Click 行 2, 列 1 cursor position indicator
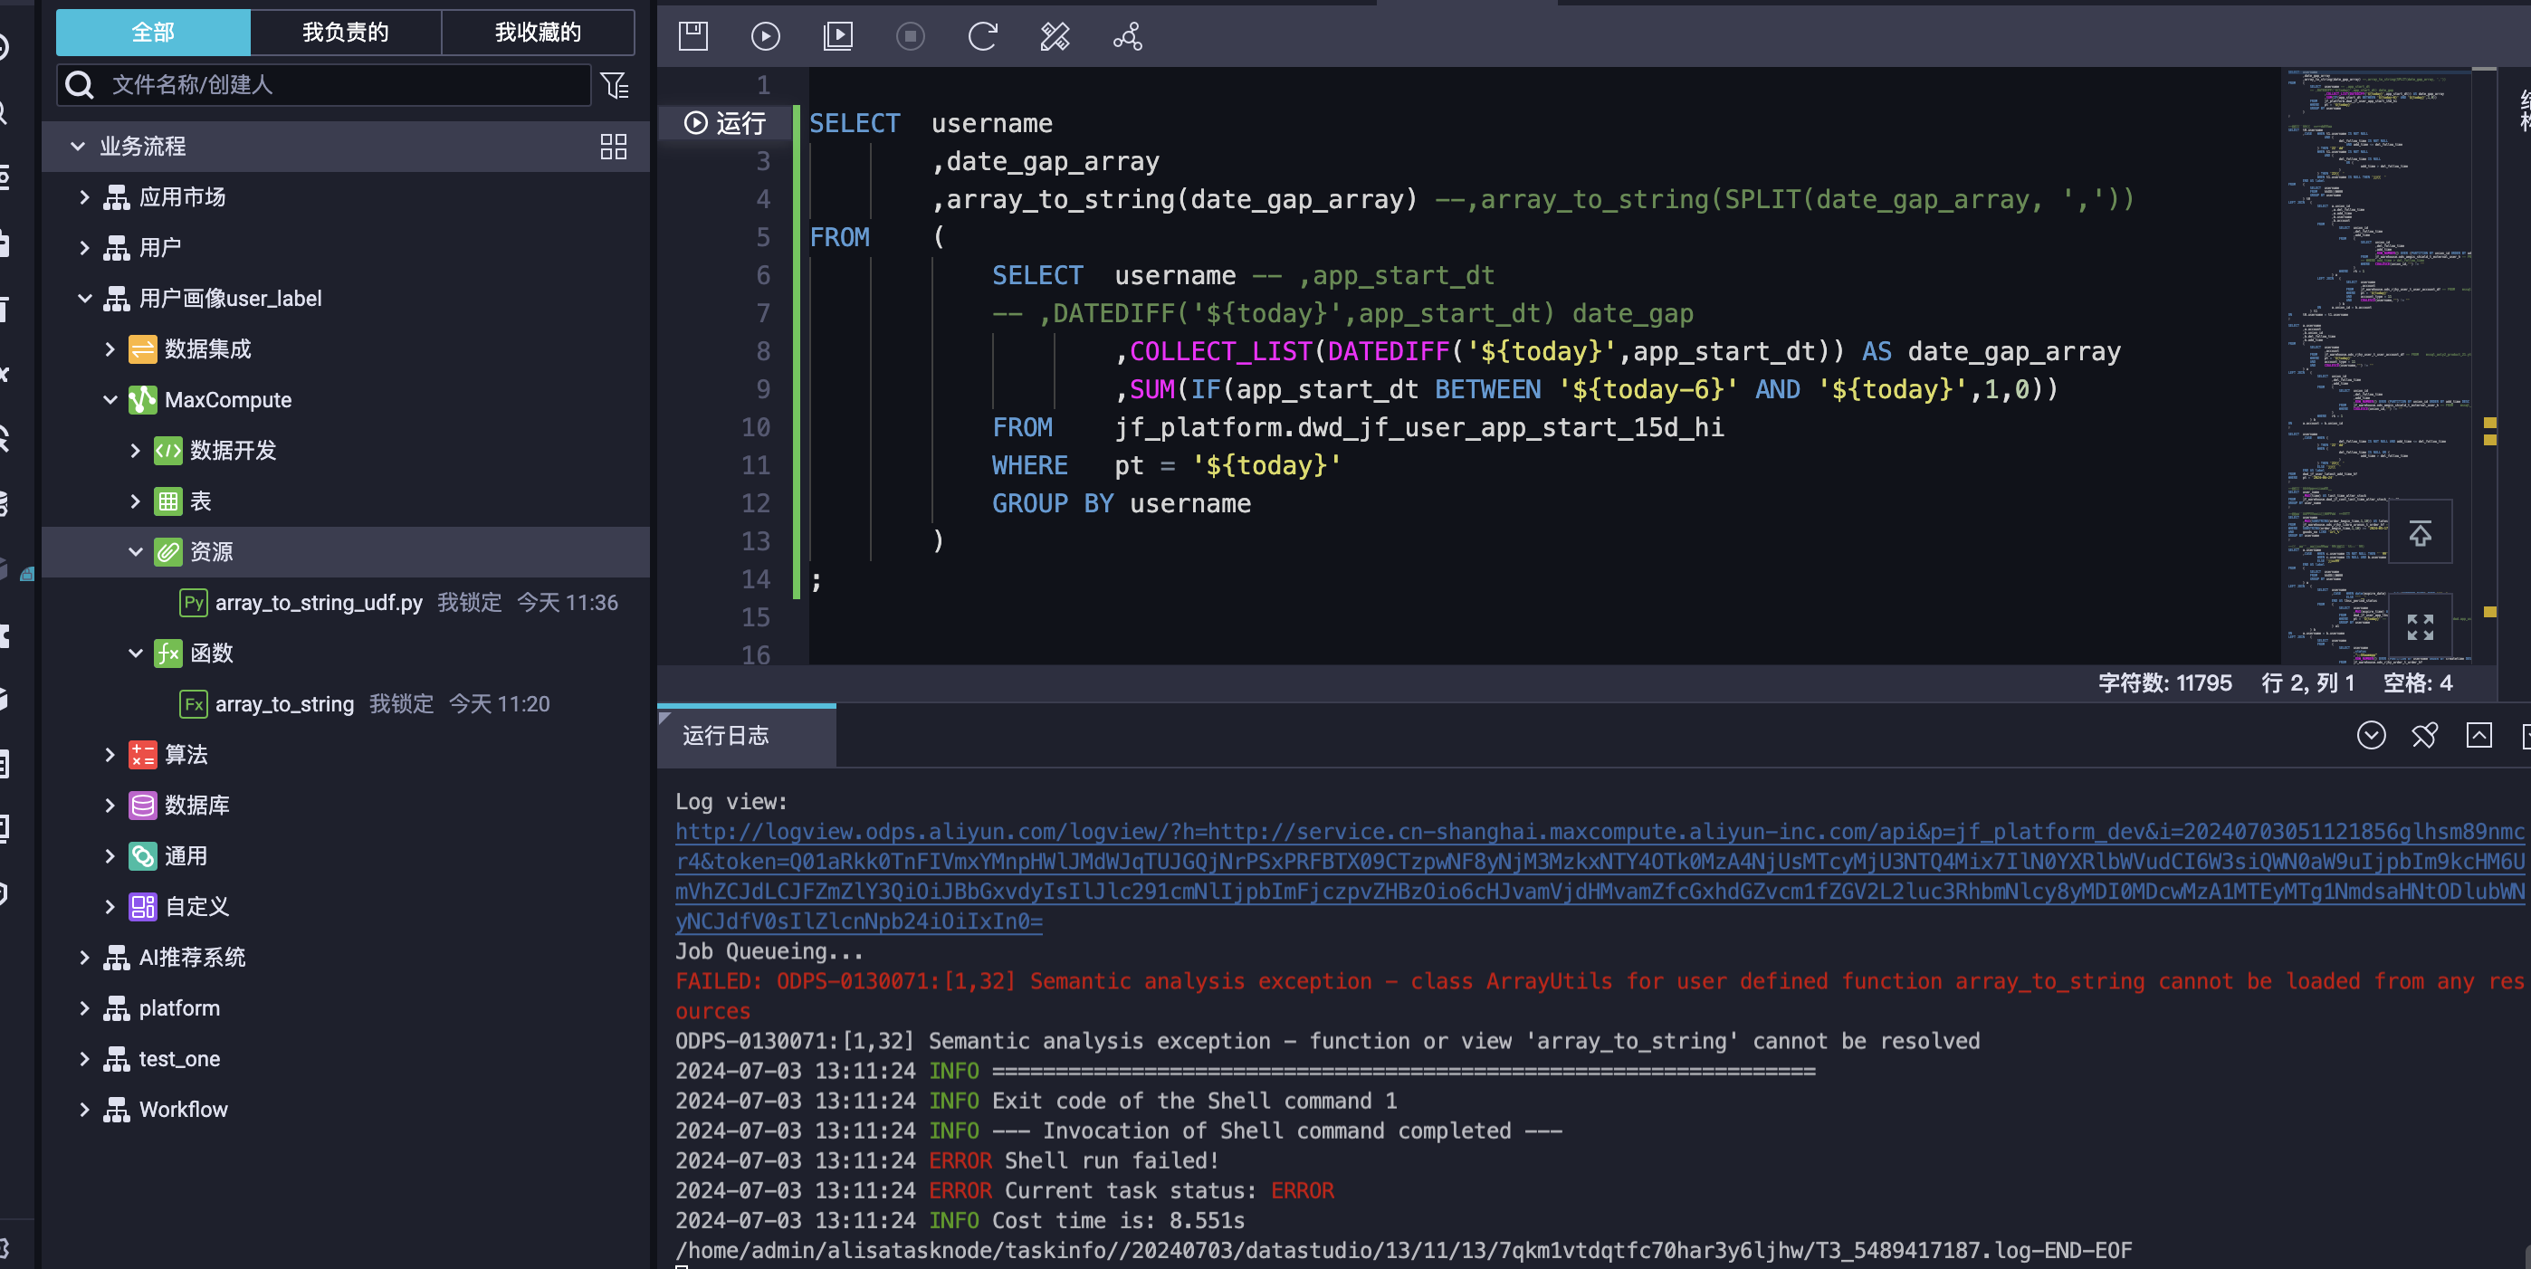Screen dimensions: 2531x1269 2308,682
